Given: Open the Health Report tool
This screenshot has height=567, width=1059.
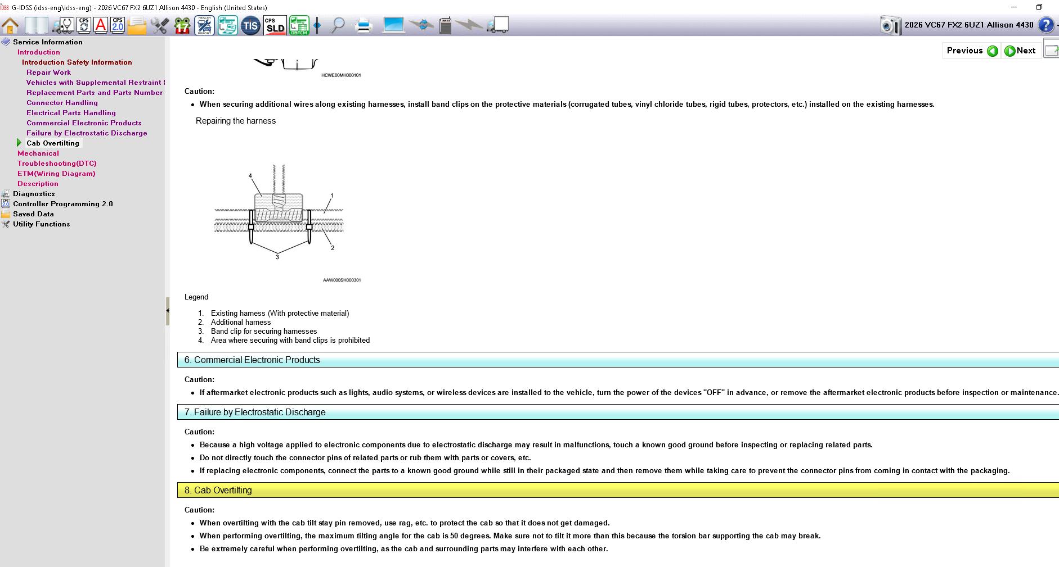Looking at the screenshot, I should tap(204, 25).
